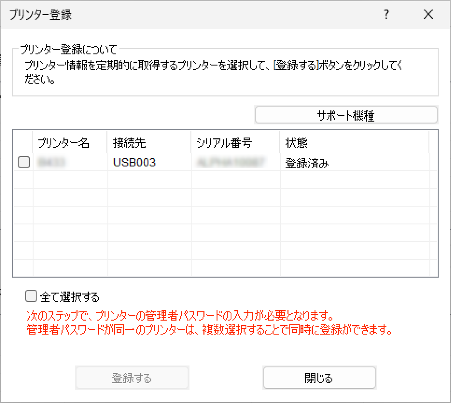Click the 閉じる button
This screenshot has height=403, width=451.
[319, 378]
